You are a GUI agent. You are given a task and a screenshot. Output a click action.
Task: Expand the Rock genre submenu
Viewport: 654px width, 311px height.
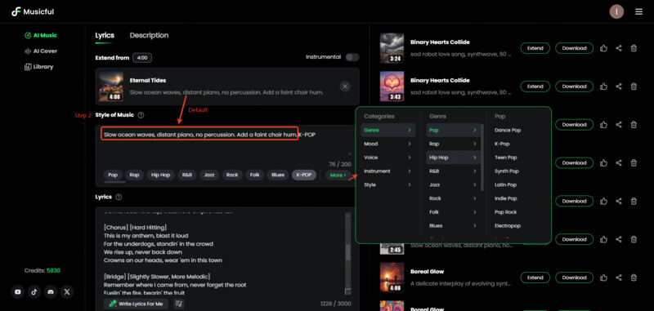click(x=453, y=198)
